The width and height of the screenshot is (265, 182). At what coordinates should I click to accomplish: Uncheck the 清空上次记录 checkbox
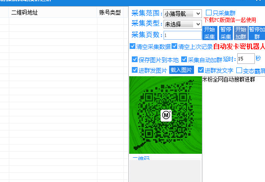pyautogui.click(x=175, y=46)
